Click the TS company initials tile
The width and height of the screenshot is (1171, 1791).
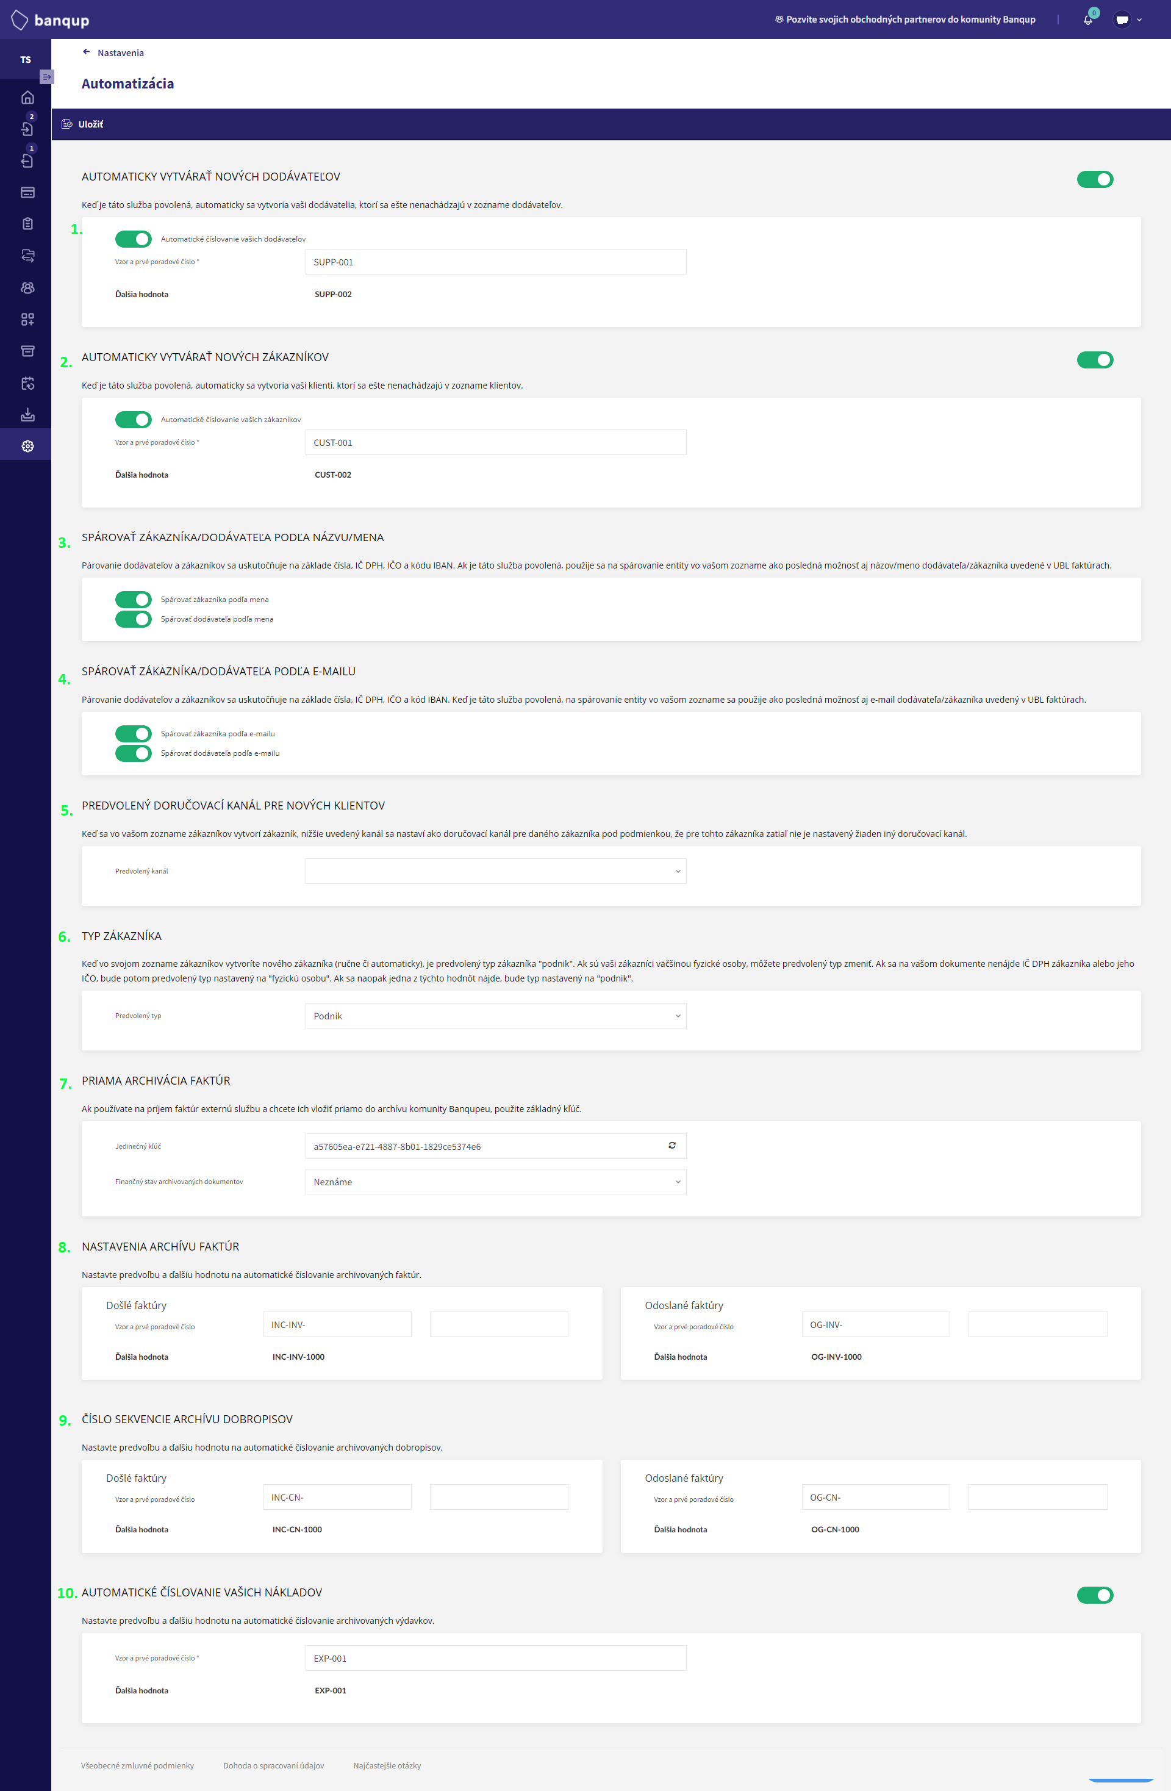(26, 59)
